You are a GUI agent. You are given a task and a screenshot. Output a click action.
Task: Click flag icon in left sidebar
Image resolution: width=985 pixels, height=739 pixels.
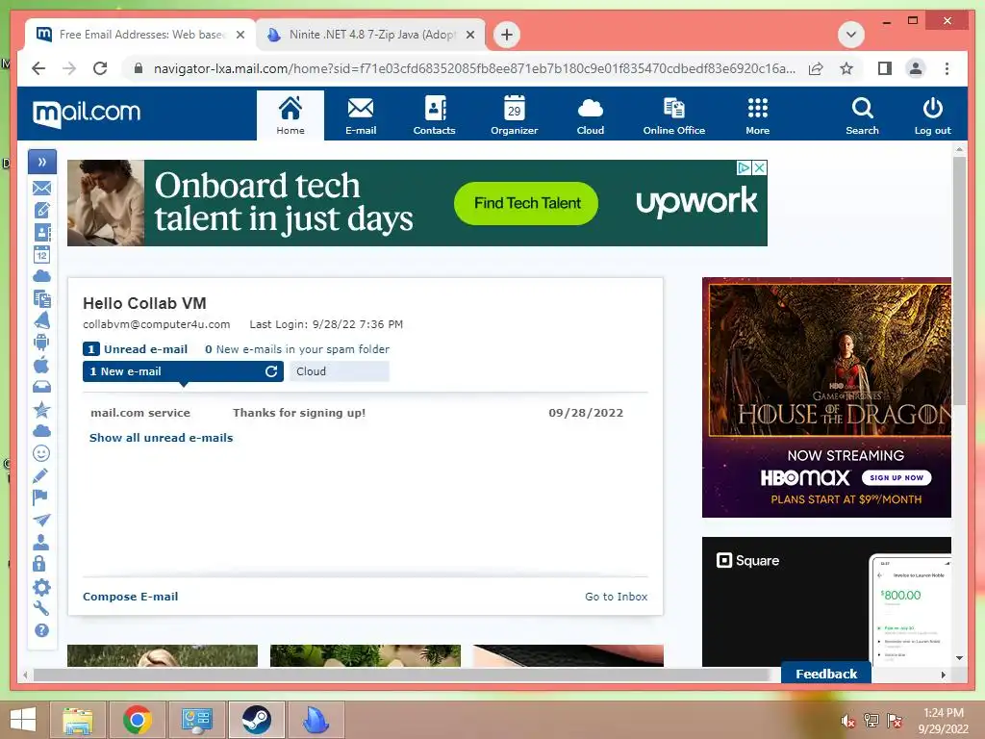coord(40,497)
